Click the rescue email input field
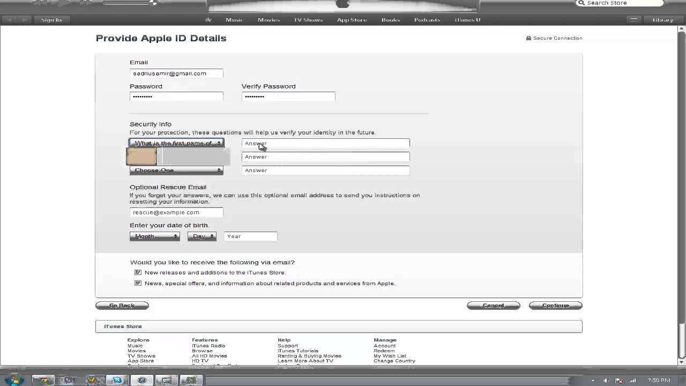The image size is (686, 386). pos(176,212)
